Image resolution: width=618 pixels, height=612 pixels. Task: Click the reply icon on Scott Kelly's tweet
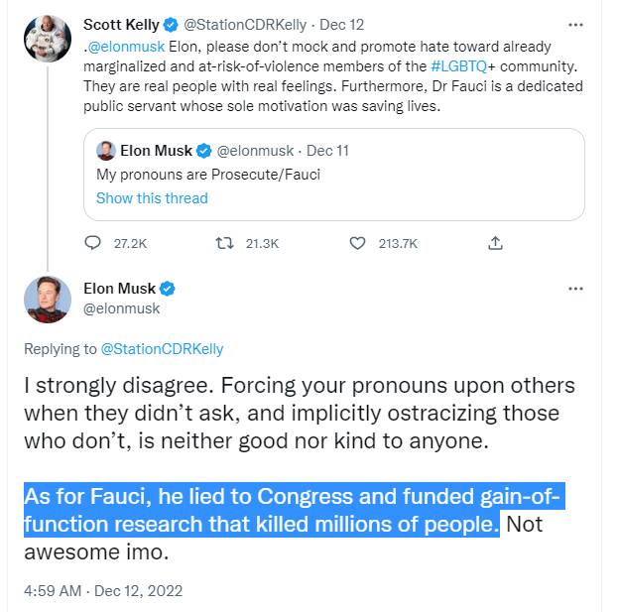[93, 242]
